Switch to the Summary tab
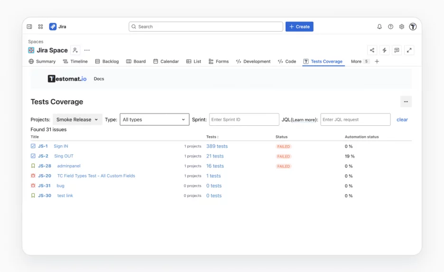The image size is (444, 272). (x=42, y=62)
